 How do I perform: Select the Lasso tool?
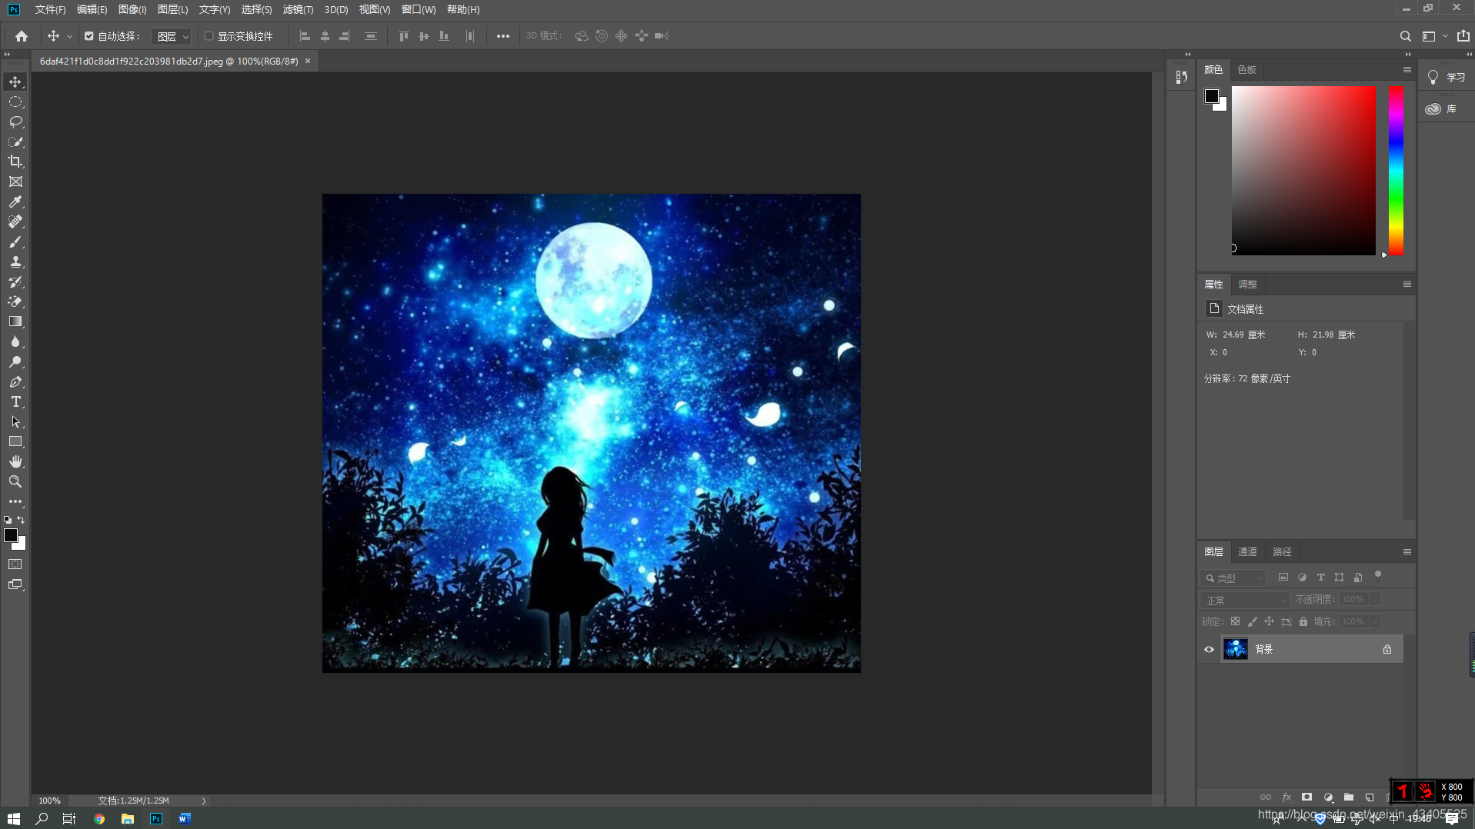point(15,122)
